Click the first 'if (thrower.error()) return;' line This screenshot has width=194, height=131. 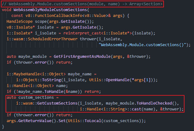[x=40, y=62]
